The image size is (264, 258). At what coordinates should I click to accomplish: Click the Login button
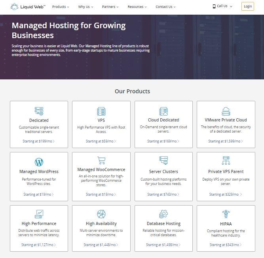tap(248, 6)
